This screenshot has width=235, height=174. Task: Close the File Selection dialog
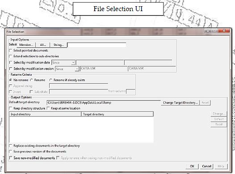pos(224,31)
